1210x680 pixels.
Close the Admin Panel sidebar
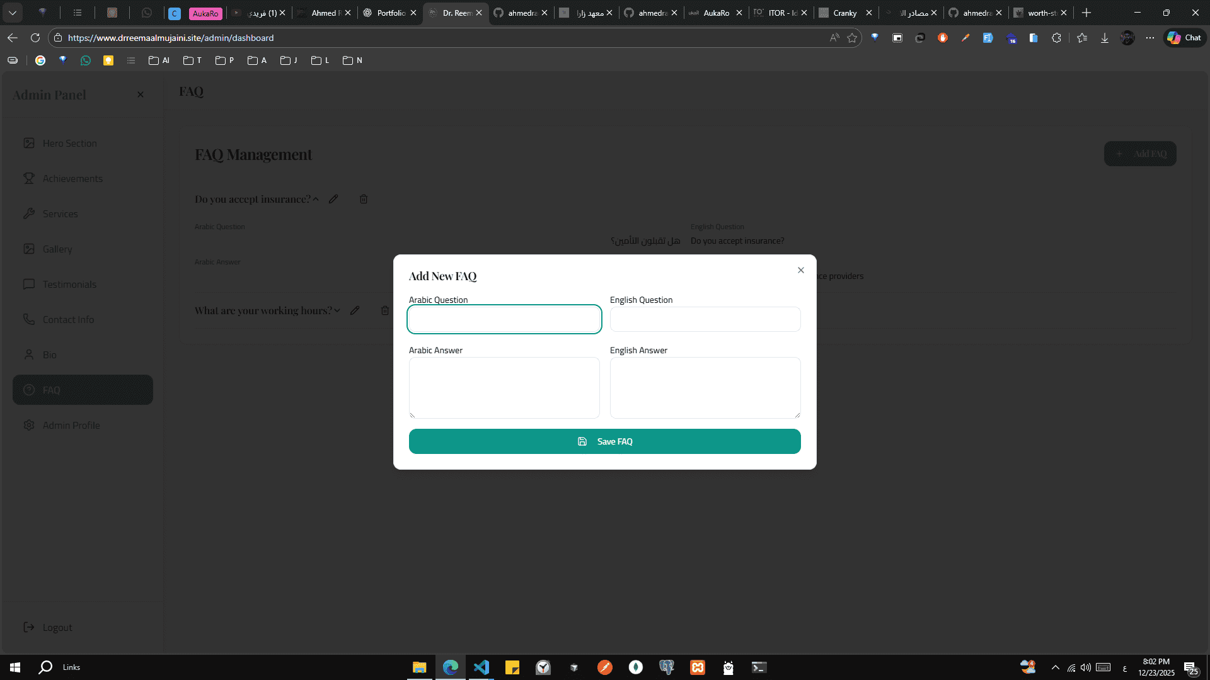coord(141,94)
